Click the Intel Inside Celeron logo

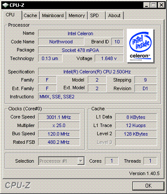tap(140, 46)
